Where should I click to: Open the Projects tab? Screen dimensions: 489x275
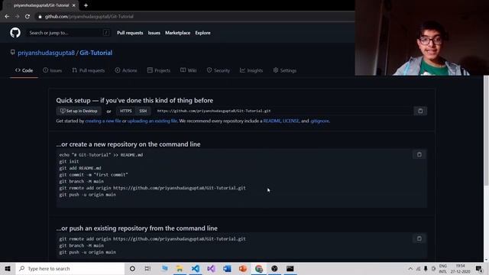coord(159,70)
